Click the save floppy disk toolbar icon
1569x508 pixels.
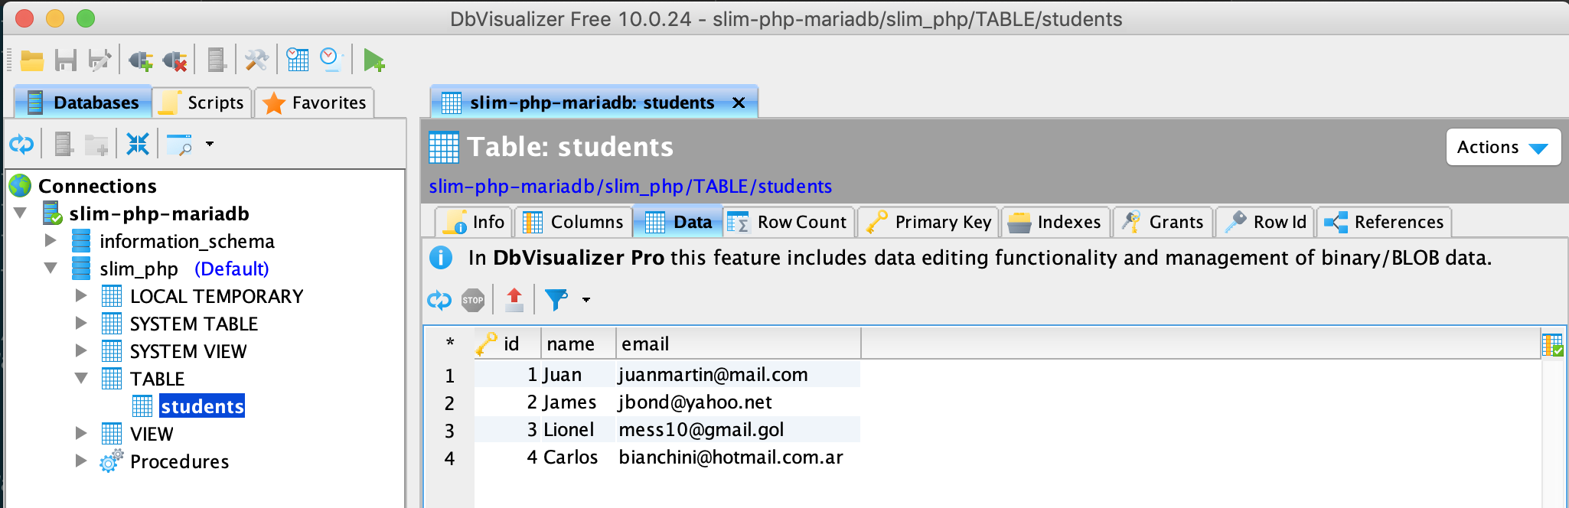coord(66,60)
